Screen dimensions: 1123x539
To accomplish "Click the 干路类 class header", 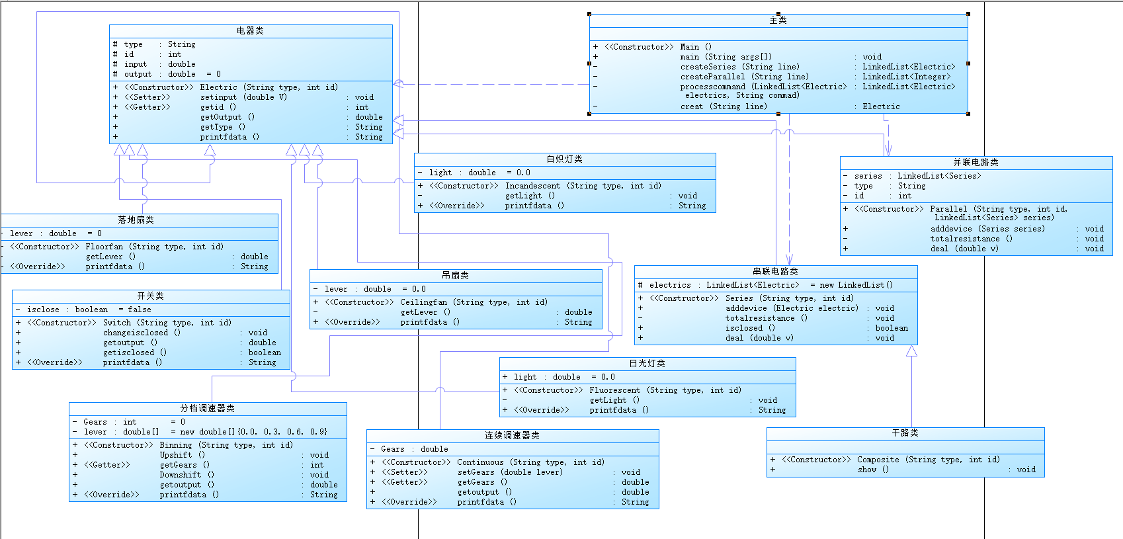I will (x=905, y=433).
